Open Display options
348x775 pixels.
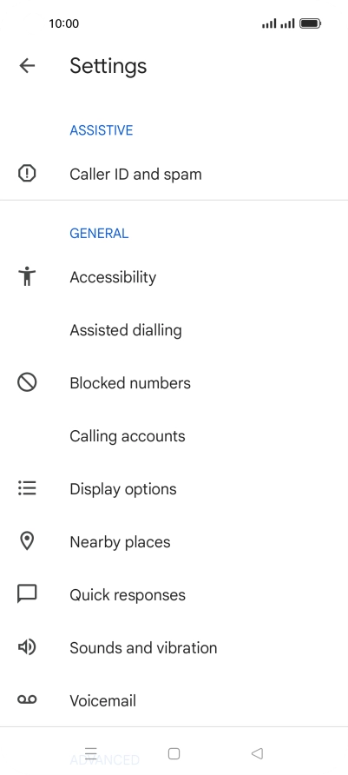(174, 488)
